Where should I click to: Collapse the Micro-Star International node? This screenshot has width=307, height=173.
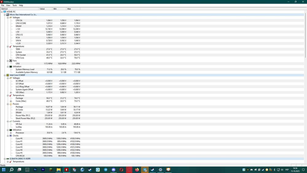click(5, 15)
